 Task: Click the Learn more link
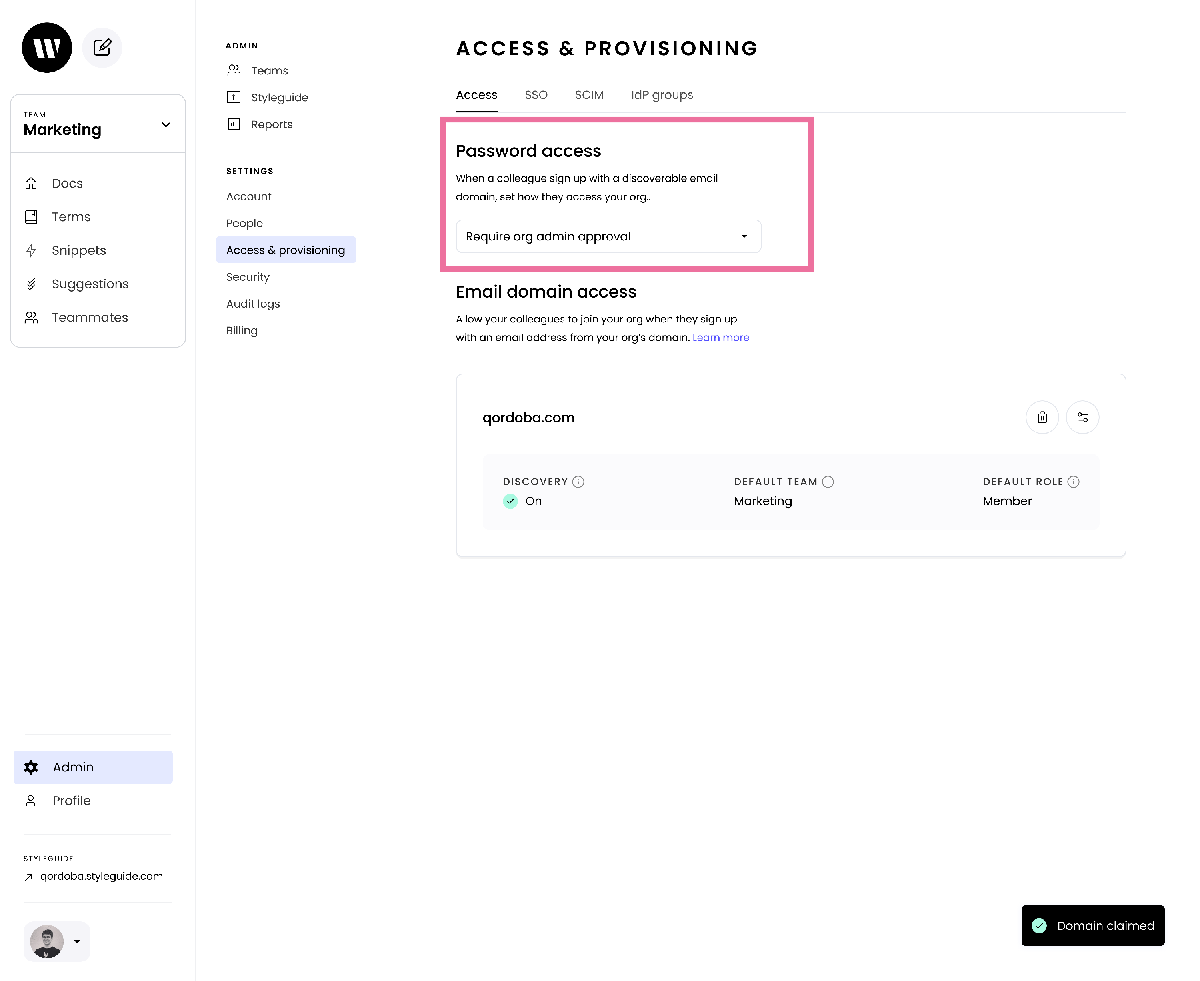(721, 338)
